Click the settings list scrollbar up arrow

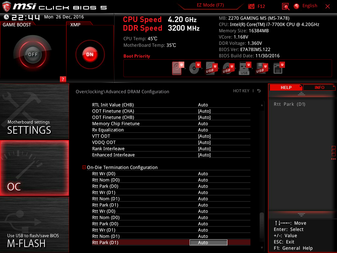click(x=262, y=105)
